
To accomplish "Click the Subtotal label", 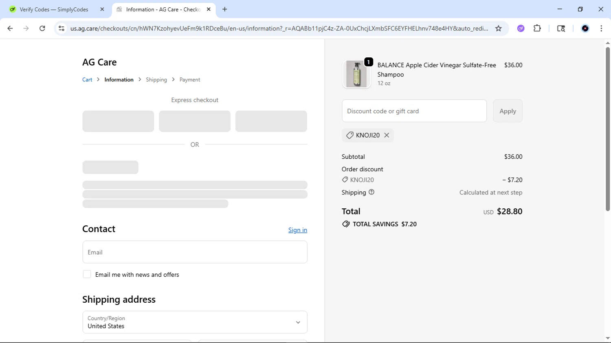I will click(353, 157).
